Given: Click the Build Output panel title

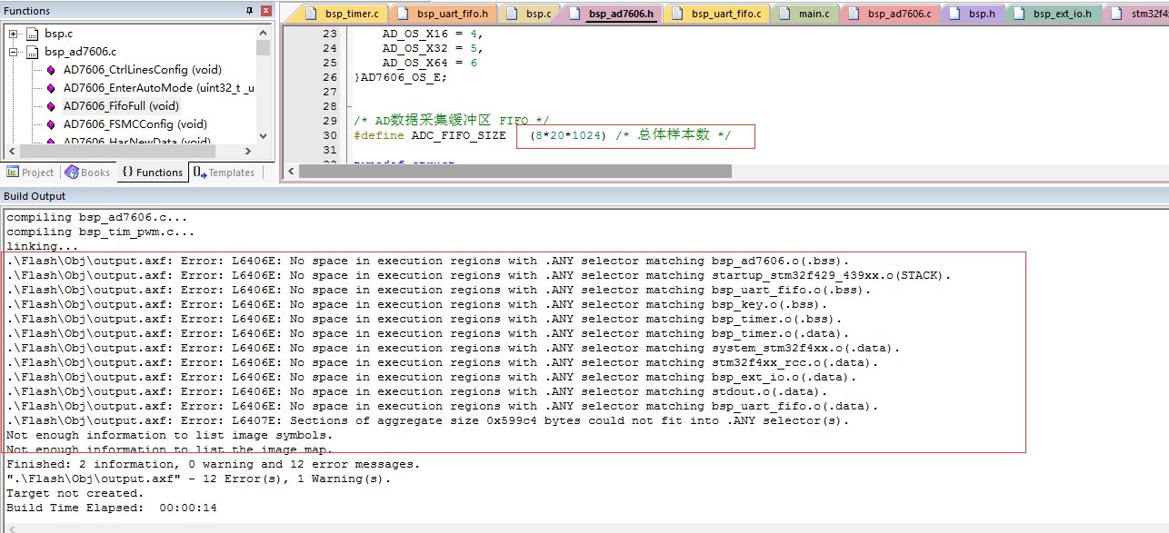Looking at the screenshot, I should [x=35, y=196].
